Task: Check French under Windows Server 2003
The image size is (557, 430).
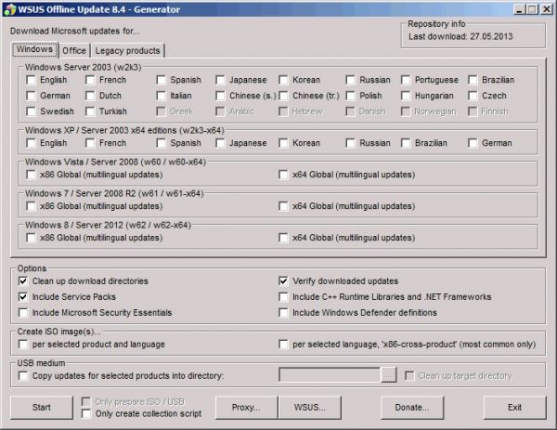Action: pyautogui.click(x=90, y=80)
